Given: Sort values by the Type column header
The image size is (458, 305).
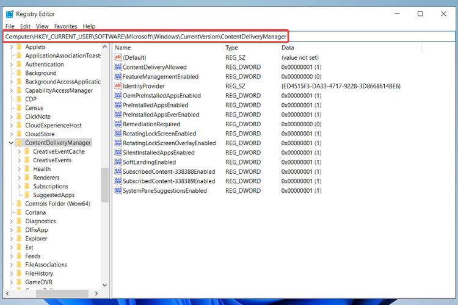Looking at the screenshot, I should click(x=251, y=48).
